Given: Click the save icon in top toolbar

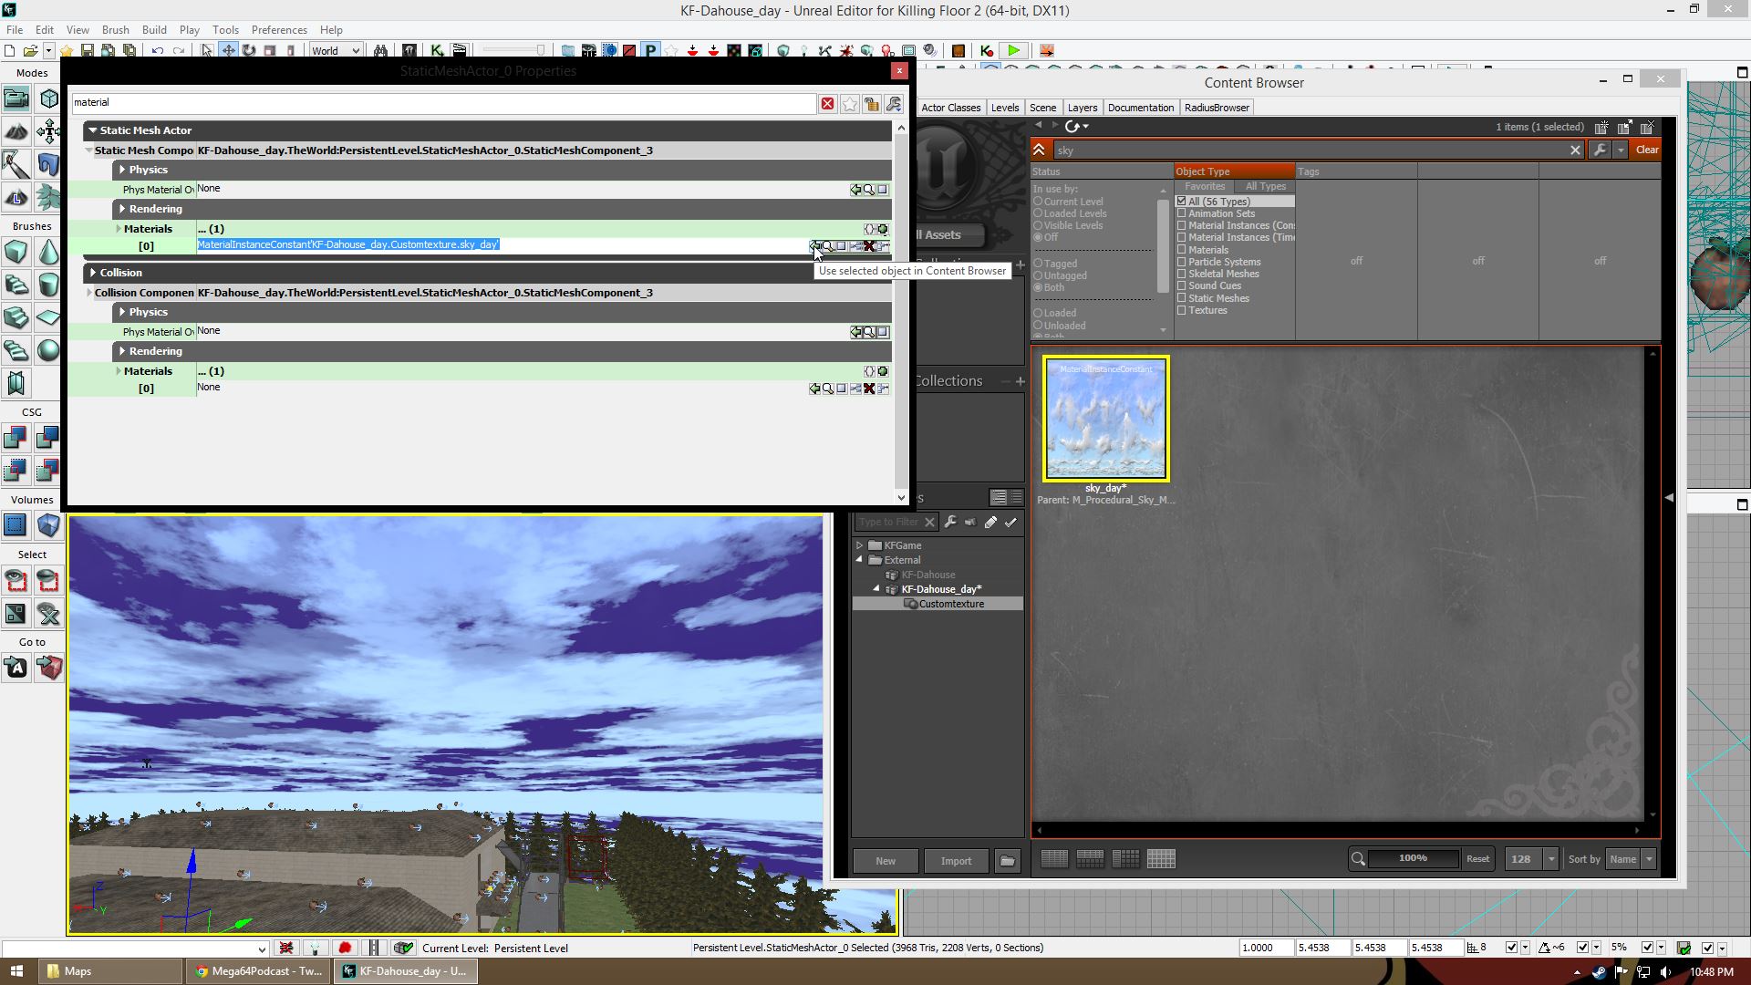Looking at the screenshot, I should pos(88,51).
